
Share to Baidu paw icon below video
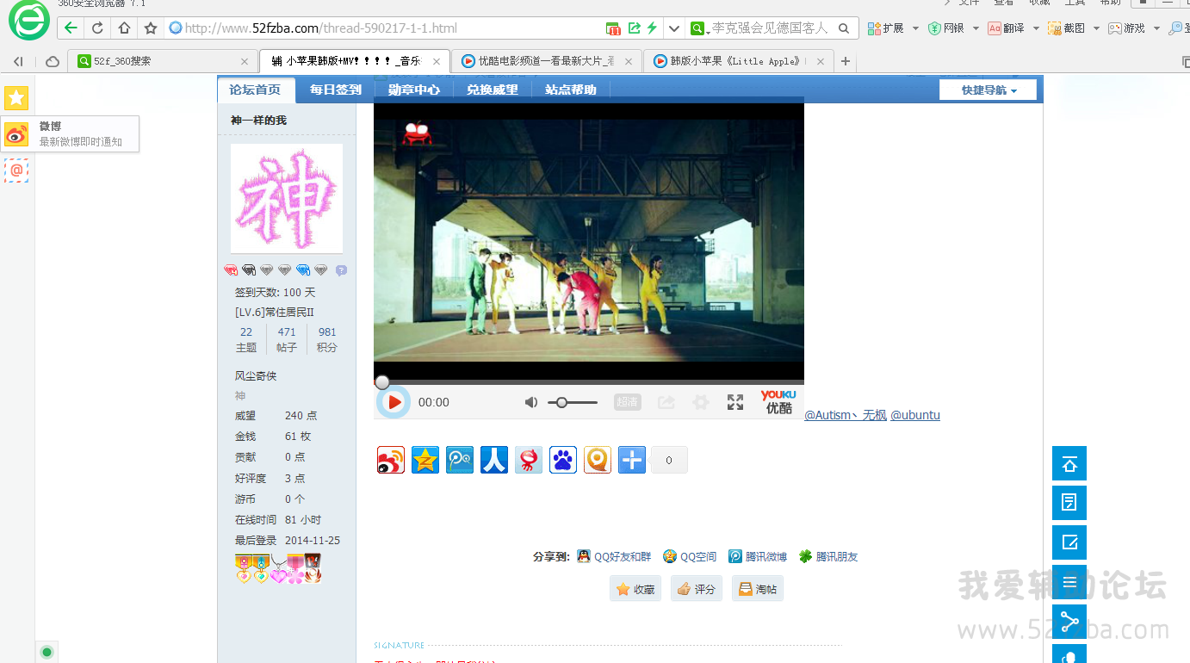(x=563, y=460)
